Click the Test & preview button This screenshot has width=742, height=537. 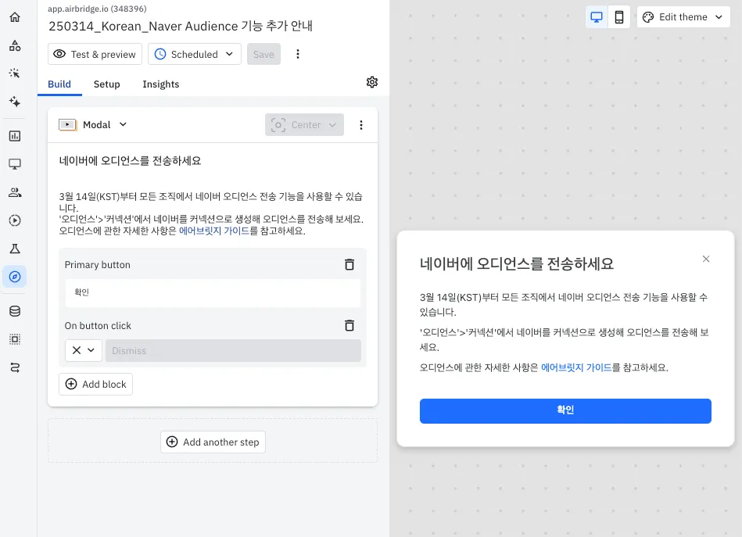tap(95, 54)
